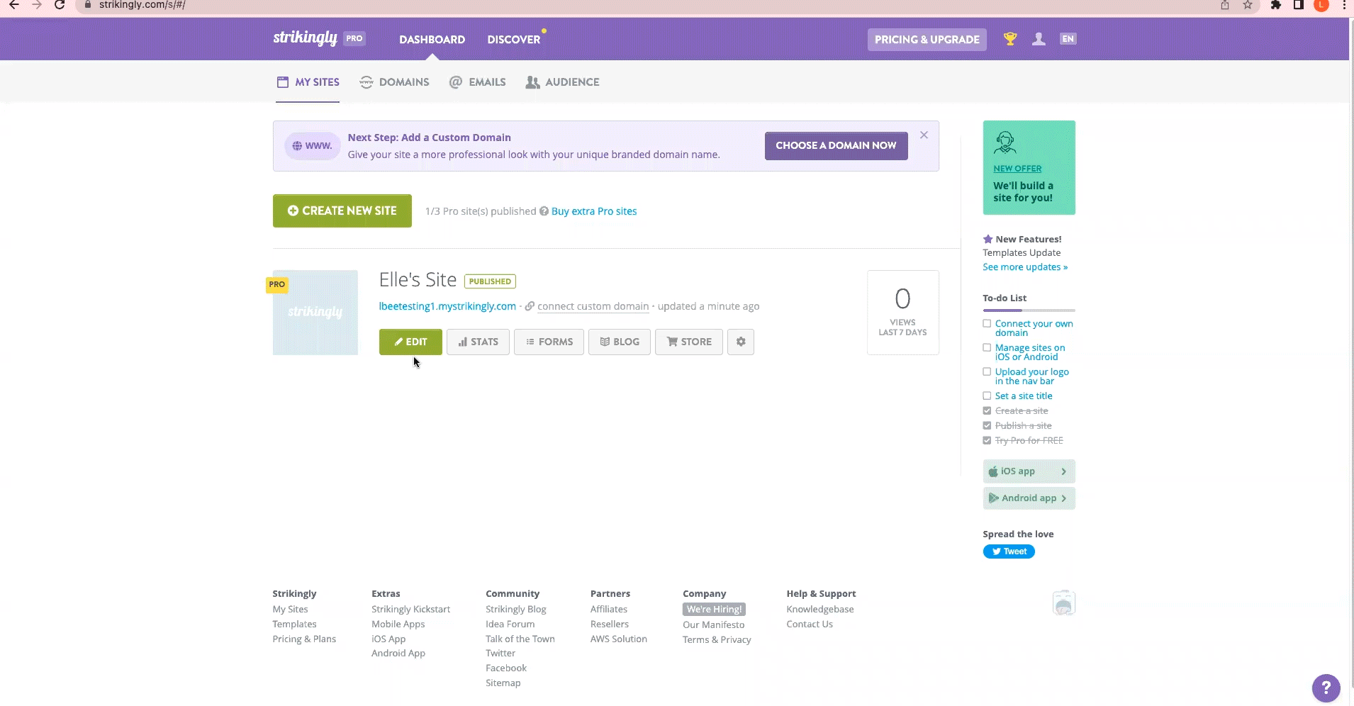Click Choose a Domain Now button
This screenshot has height=706, width=1354.
837,145
